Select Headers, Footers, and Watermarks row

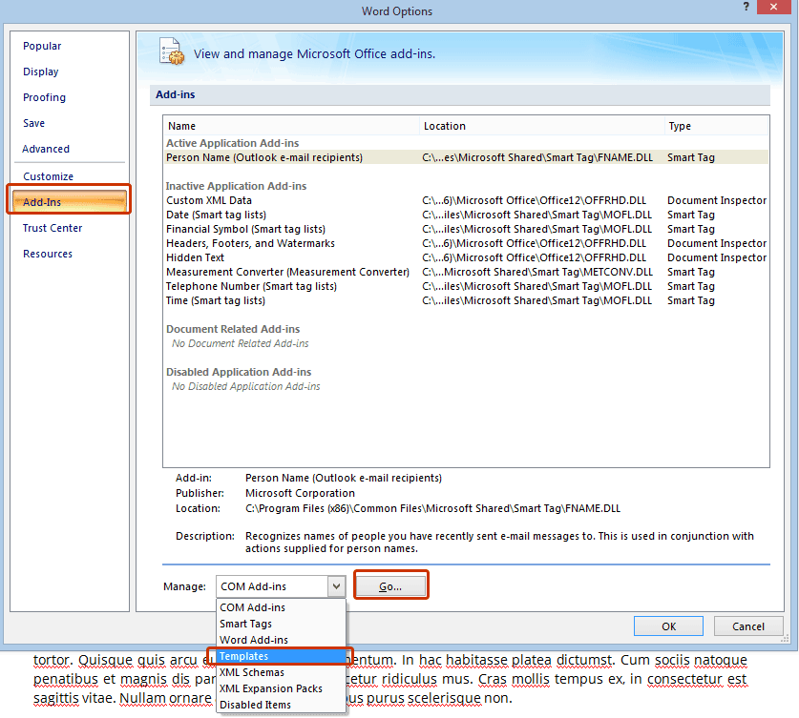click(466, 243)
